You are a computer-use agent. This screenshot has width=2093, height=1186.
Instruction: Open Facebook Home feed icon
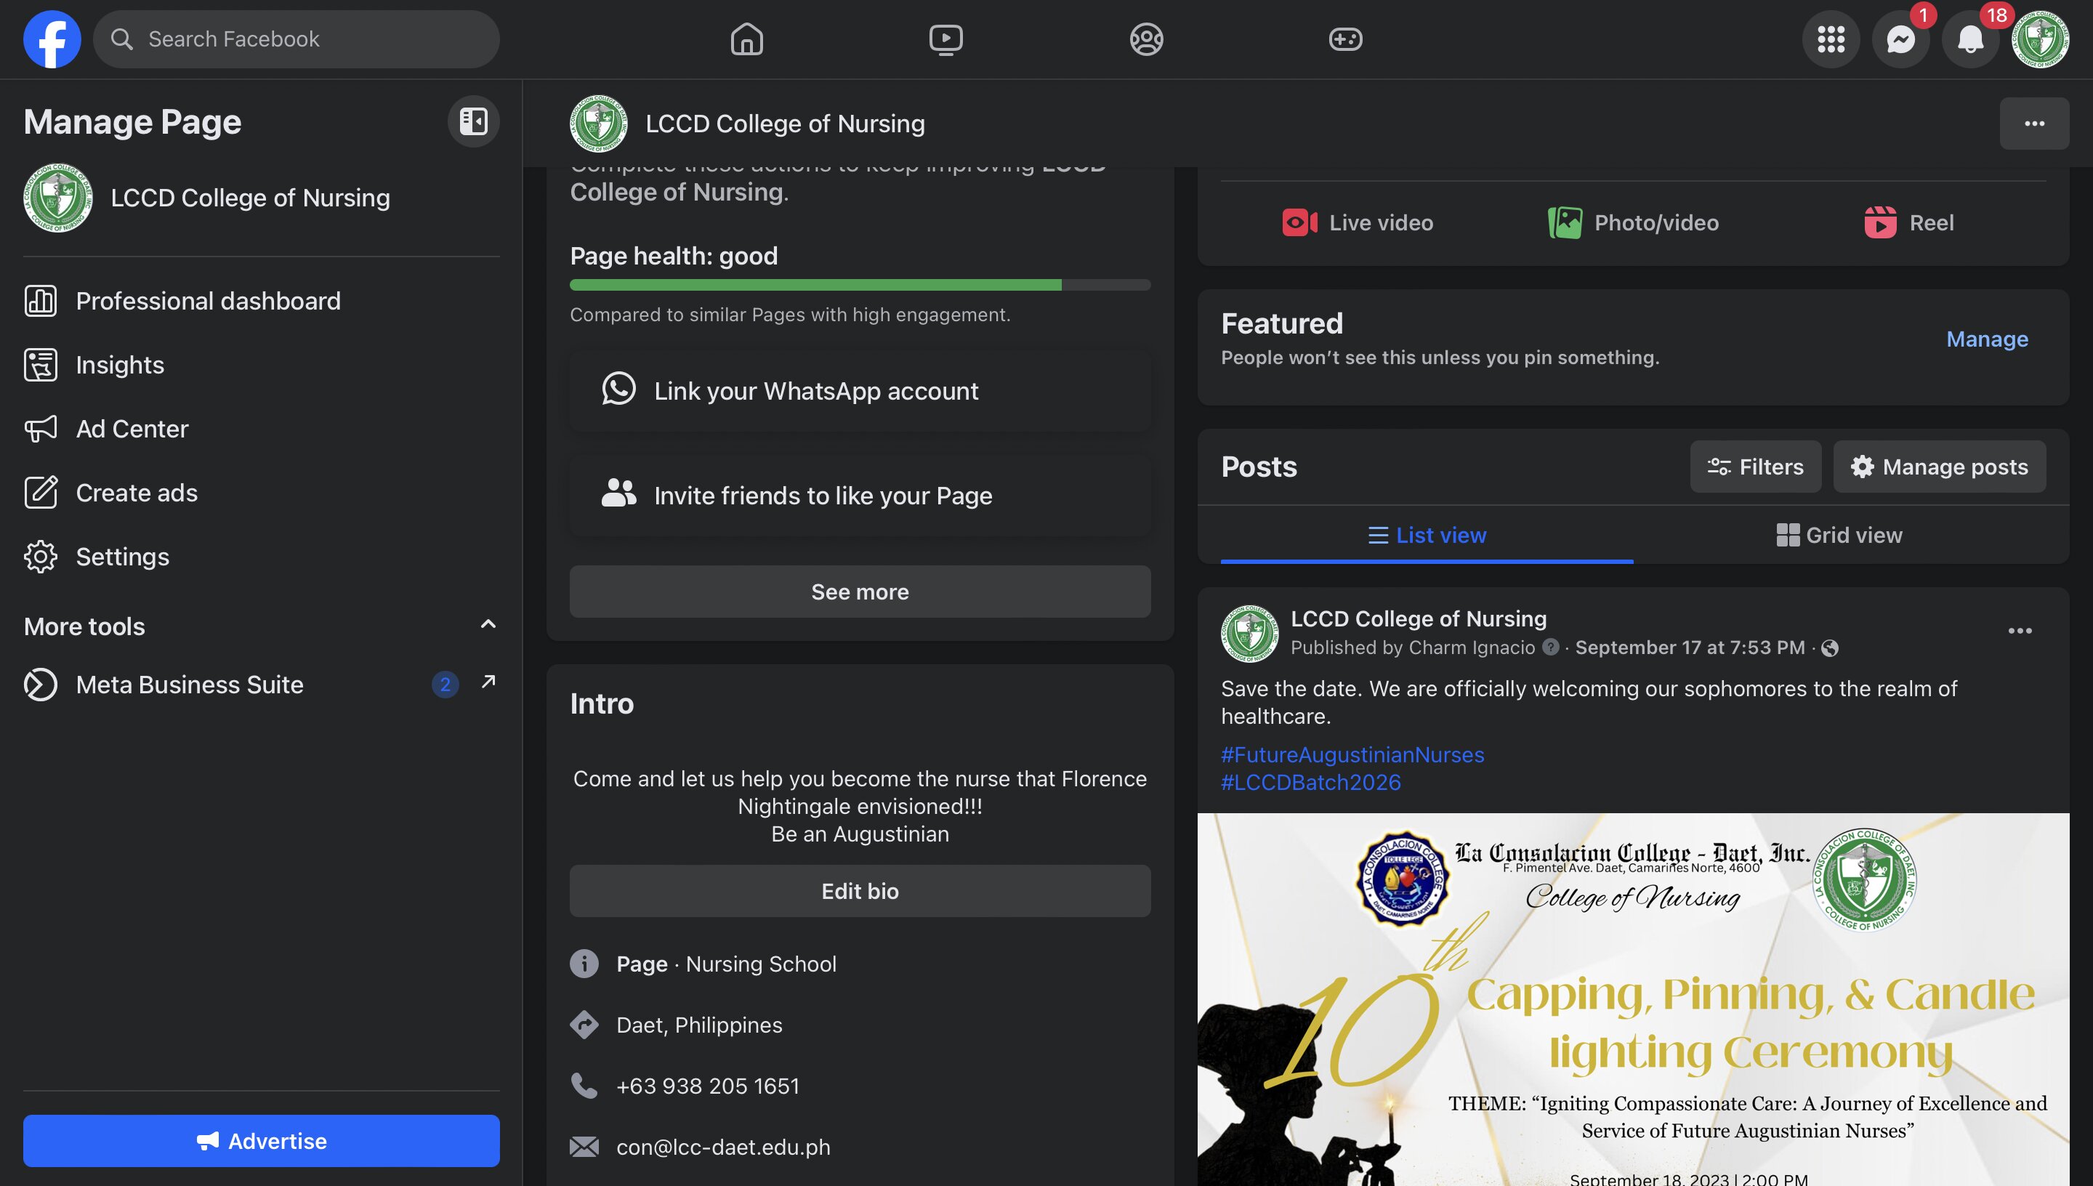coord(746,39)
